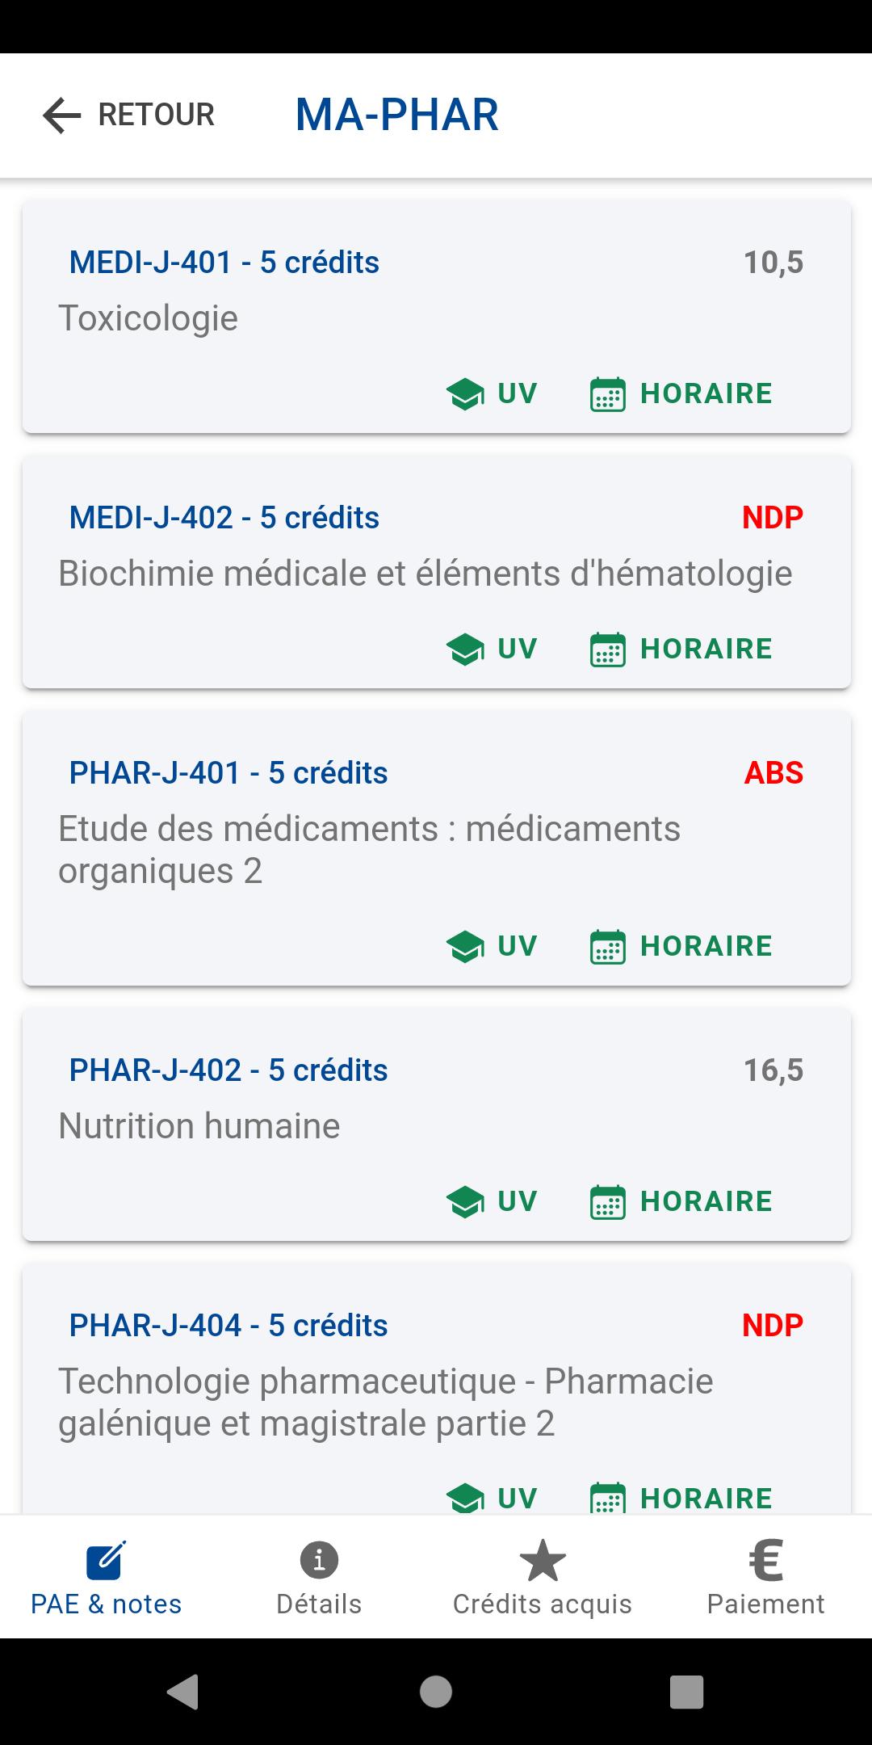Tap the euro icon for Paiement
The image size is (872, 1745).
pos(765,1560)
